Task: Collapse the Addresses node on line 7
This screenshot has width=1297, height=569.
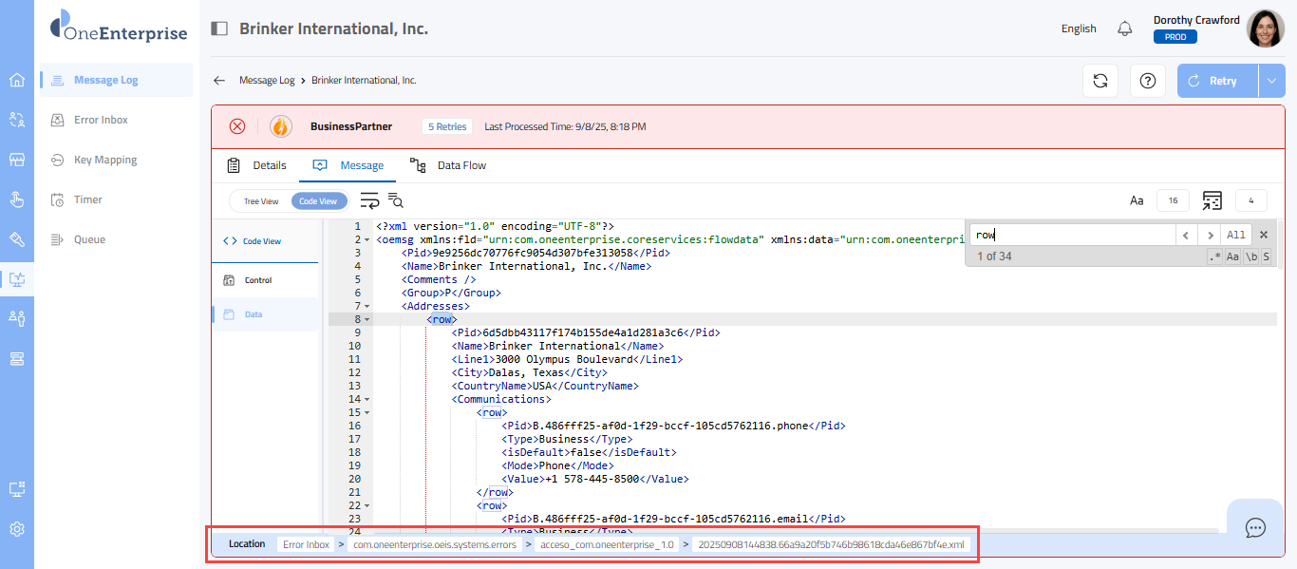Action: coord(367,307)
